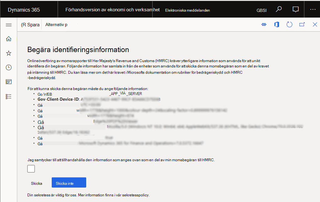
Task: Click the 'Jag samtycker' consent text
Action: pyautogui.click(x=121, y=160)
